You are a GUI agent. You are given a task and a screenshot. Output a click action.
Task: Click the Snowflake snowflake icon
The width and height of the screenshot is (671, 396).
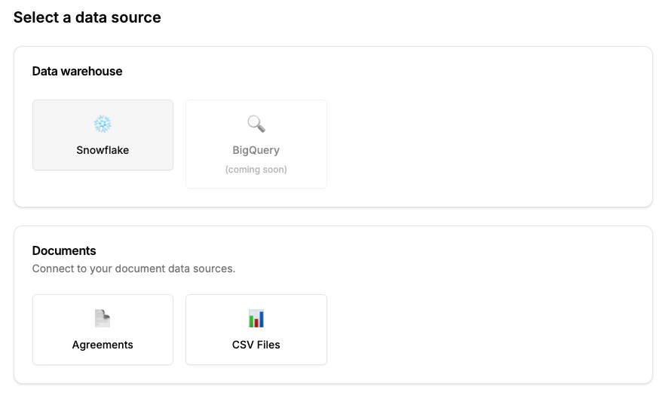(x=103, y=124)
